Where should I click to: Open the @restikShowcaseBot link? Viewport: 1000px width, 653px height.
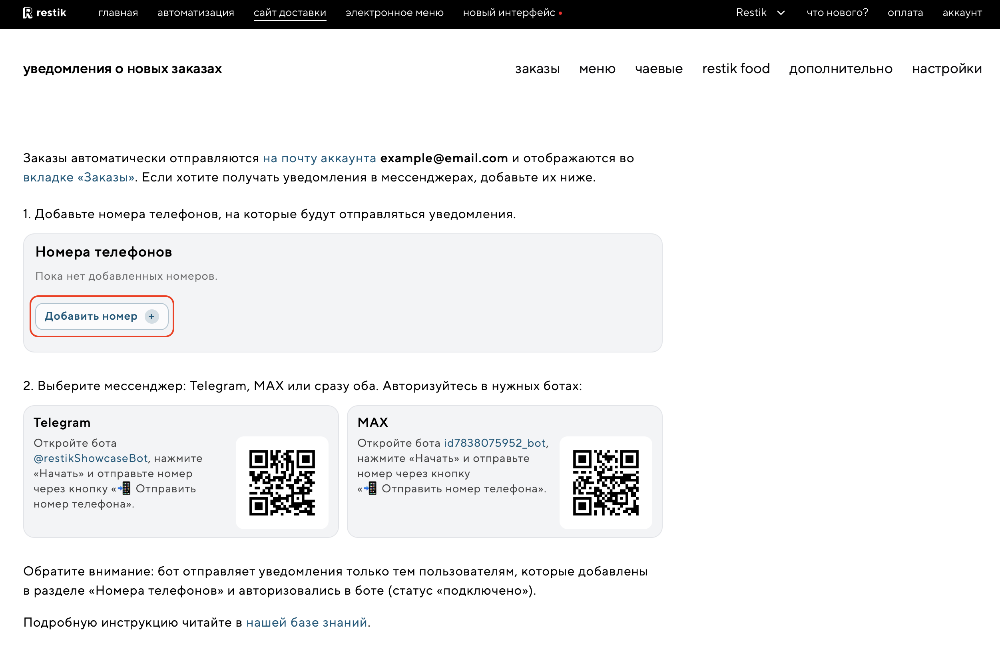click(90, 458)
